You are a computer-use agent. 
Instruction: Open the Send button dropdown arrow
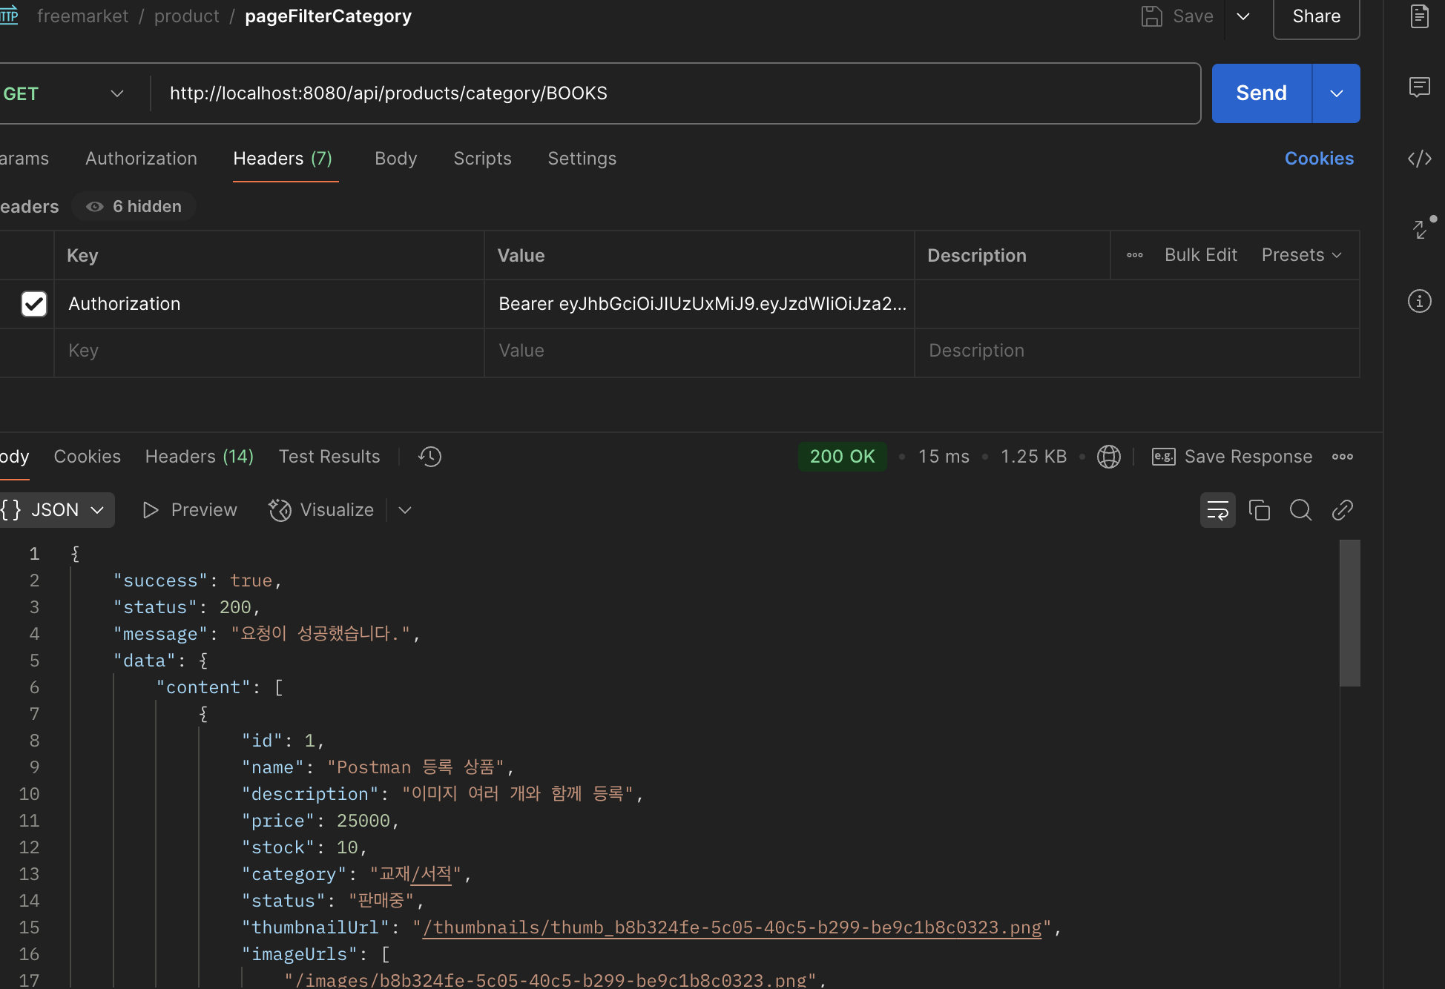(1336, 93)
